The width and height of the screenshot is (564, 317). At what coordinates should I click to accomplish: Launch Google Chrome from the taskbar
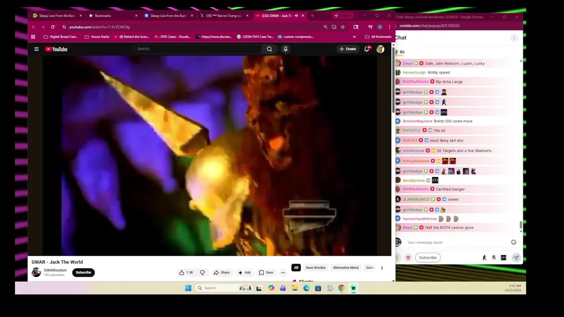(x=341, y=288)
